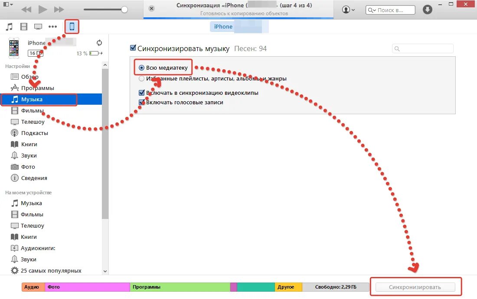Click the battery charge indicator icon
The image size is (477, 299).
coord(95,53)
